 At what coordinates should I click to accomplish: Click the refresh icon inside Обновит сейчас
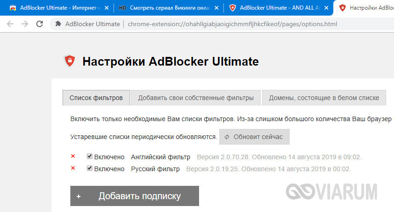pos(227,137)
